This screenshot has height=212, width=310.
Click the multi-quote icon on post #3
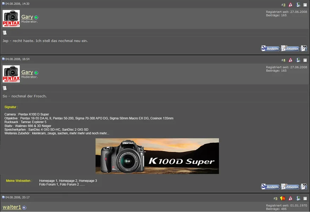[x=304, y=48]
